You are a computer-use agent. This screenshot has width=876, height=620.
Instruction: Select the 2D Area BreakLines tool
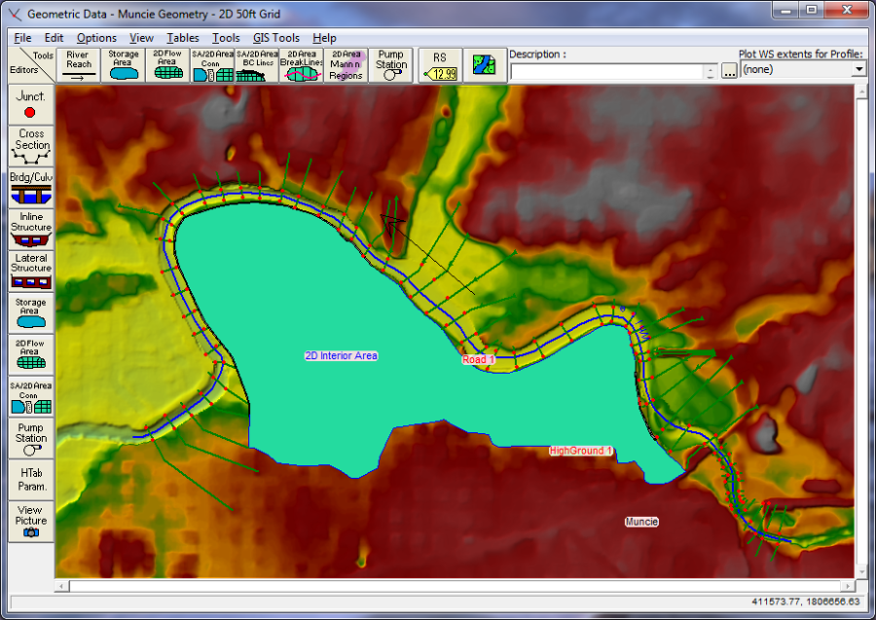[x=302, y=65]
